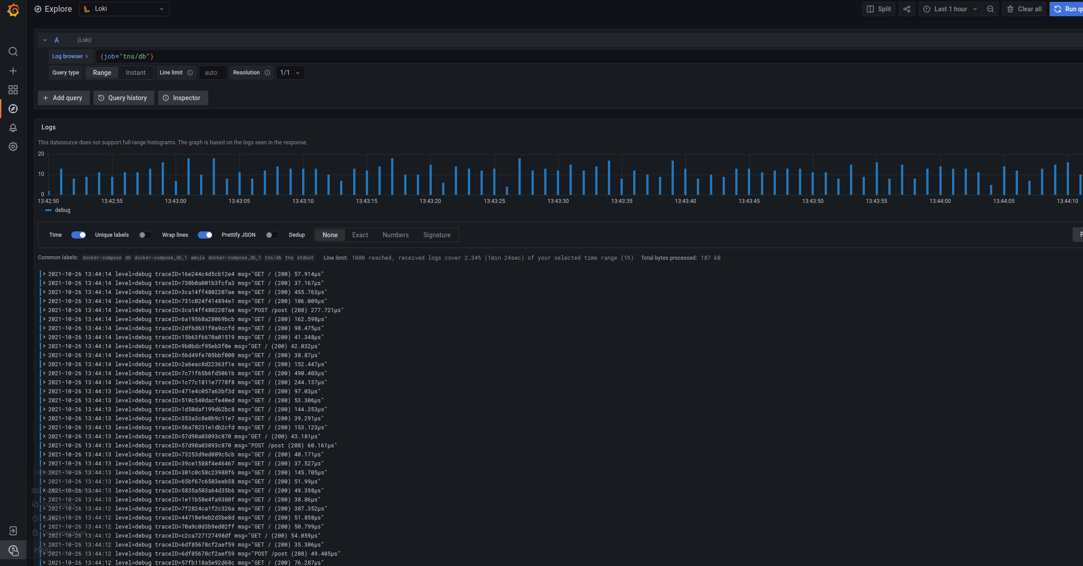
Task: Open the Loki datasource dropdown
Action: pyautogui.click(x=124, y=9)
